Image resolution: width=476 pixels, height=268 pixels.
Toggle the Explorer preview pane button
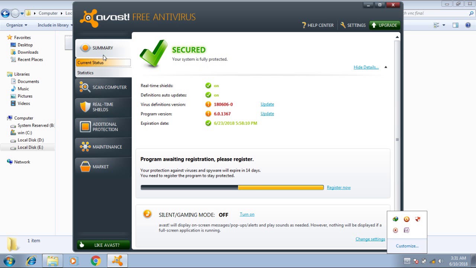(x=456, y=25)
